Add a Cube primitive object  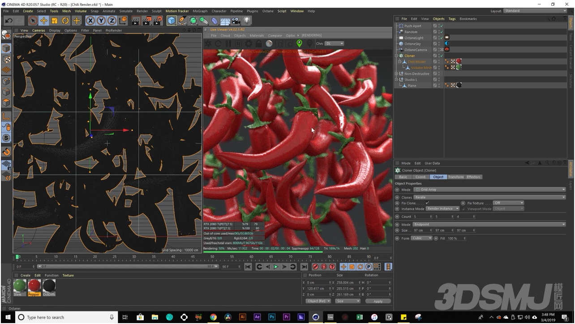[172, 21]
